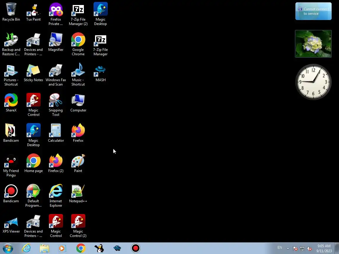Screen dimensions: 339x254
Task: Select the Default Programs icon
Action: [x=33, y=195]
